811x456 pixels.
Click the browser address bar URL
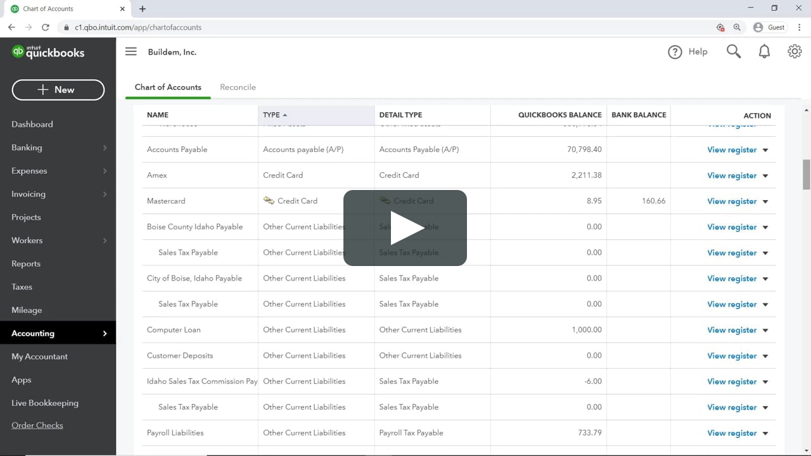pyautogui.click(x=138, y=27)
